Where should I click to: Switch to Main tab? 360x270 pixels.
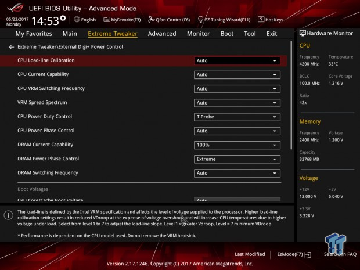click(x=70, y=34)
